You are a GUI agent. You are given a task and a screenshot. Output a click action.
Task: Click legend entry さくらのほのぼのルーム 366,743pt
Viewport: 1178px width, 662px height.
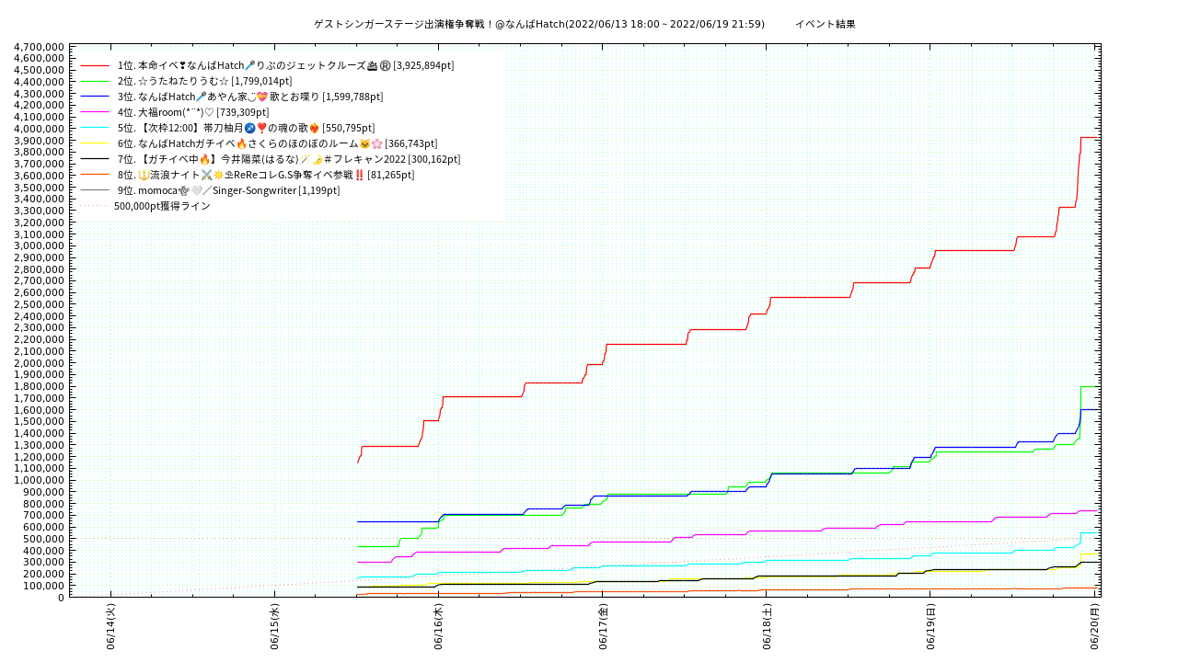click(x=277, y=143)
